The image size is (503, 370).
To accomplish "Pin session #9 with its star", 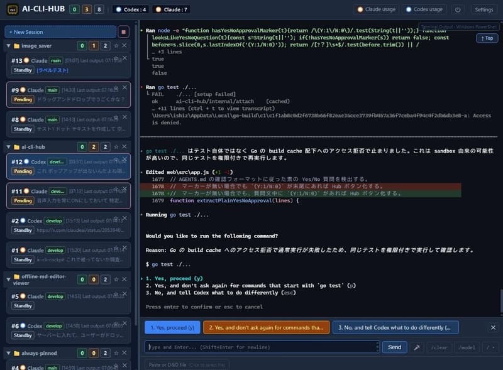I will click(x=116, y=88).
